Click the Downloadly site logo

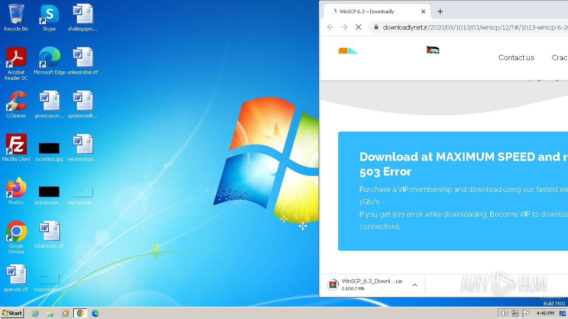click(x=348, y=51)
